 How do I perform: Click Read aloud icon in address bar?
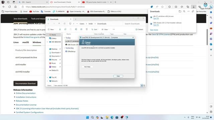point(157,7)
